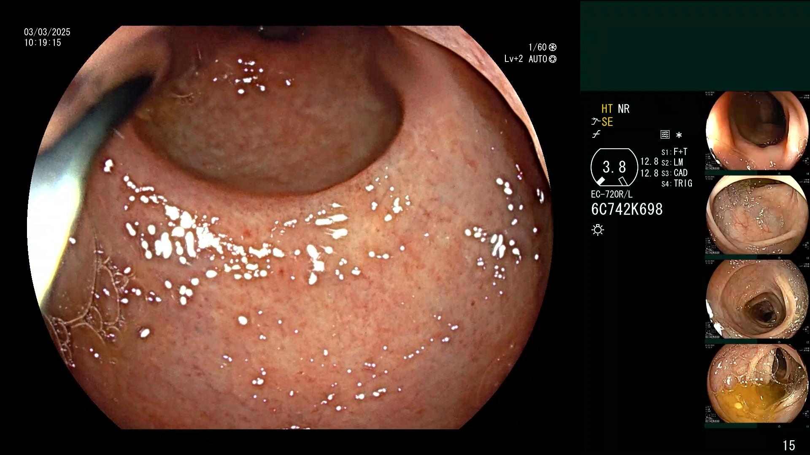Click the settings sliders icon
Screen dimensions: 810x455
665,135
